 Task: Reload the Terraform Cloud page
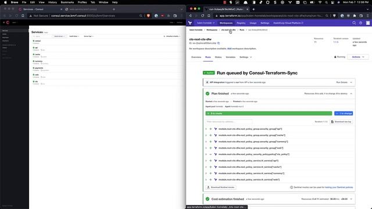coord(203,16)
